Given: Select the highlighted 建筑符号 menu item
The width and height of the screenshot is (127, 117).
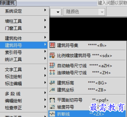Looking at the screenshot, I should 24,45.
